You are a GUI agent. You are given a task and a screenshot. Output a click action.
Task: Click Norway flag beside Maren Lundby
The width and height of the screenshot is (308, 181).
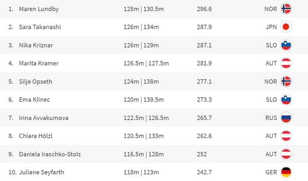click(286, 9)
